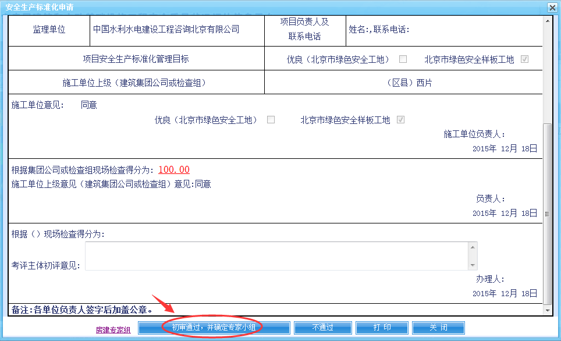Click down arrow in the 初评意见 text box
Image resolution: width=561 pixels, height=341 pixels.
click(473, 265)
